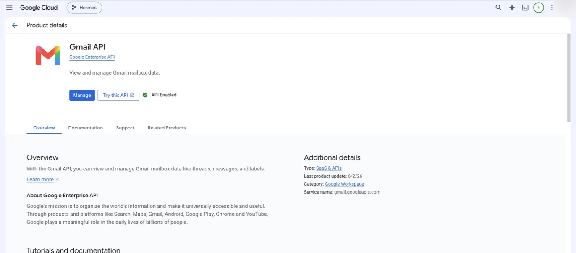Open the Hermes project picker
Viewport: 576px width, 253px height.
[x=84, y=8]
